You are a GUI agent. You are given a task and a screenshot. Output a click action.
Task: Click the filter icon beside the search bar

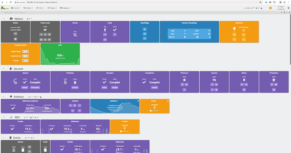284,13
